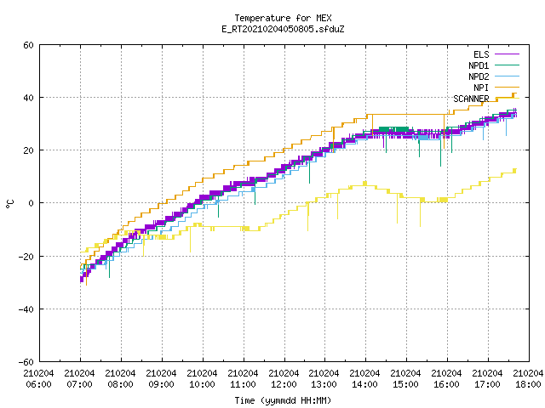Click the NPI legend label
Viewport: 545px width, 408px height.
coord(481,88)
